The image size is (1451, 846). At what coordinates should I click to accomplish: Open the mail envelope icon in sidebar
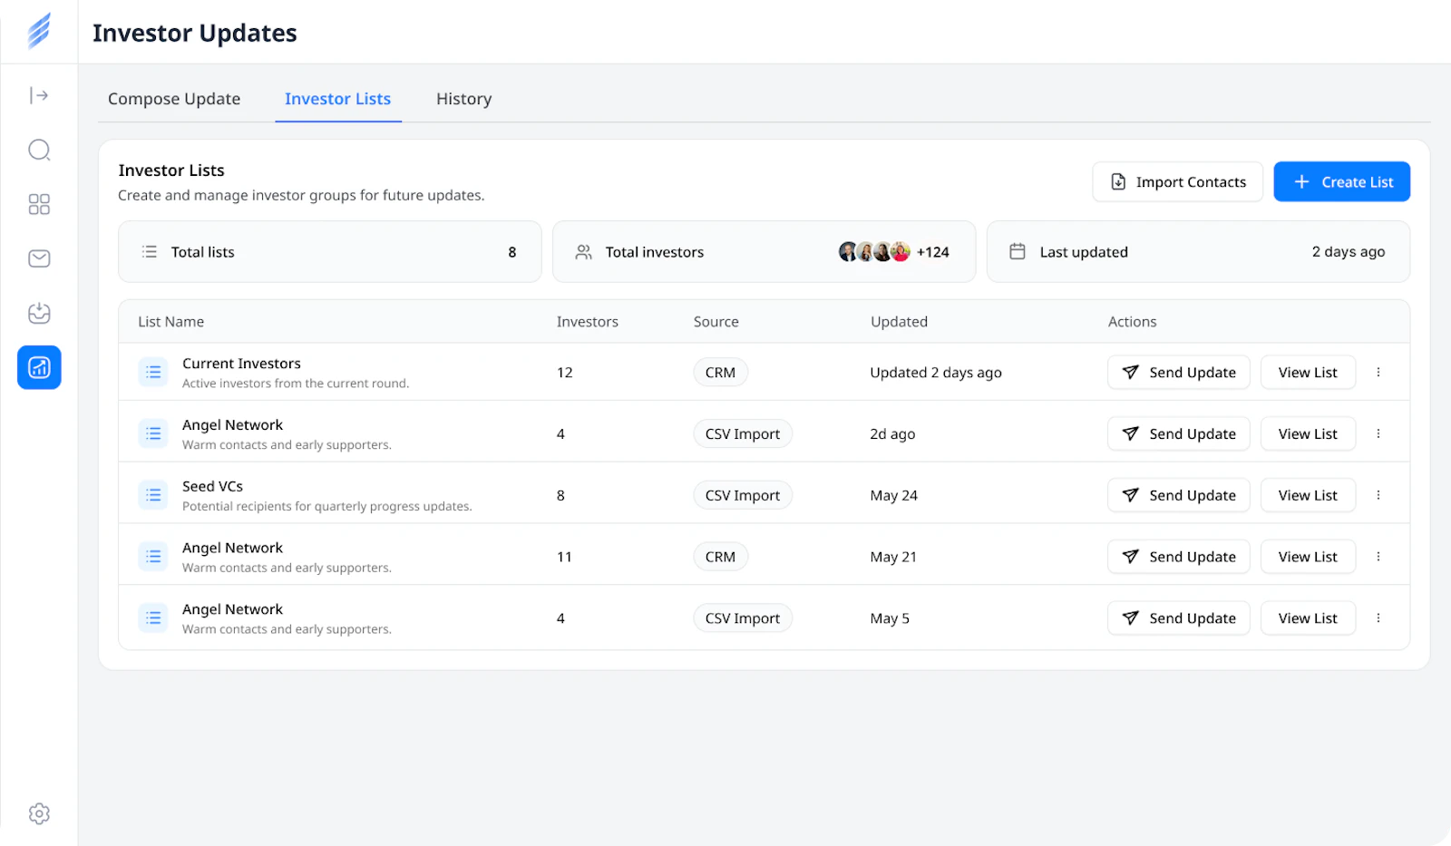[39, 258]
